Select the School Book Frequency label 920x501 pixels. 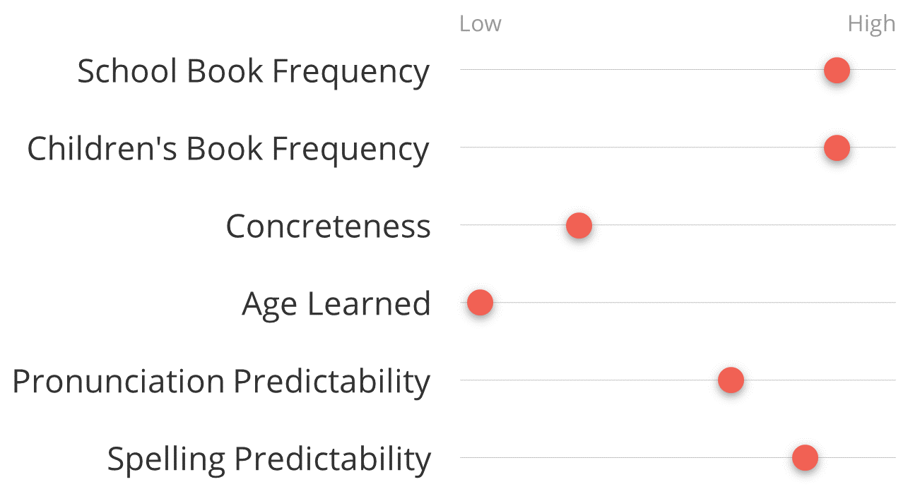[253, 72]
